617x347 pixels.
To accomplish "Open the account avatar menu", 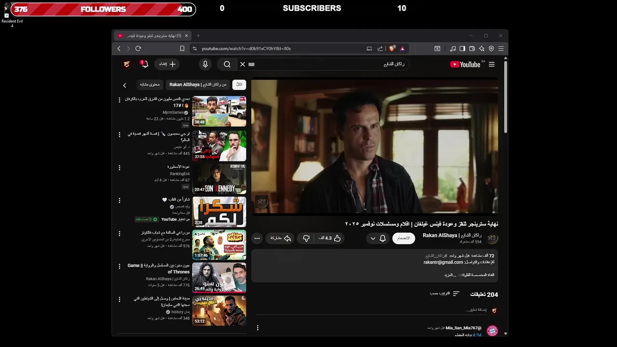I will (126, 64).
